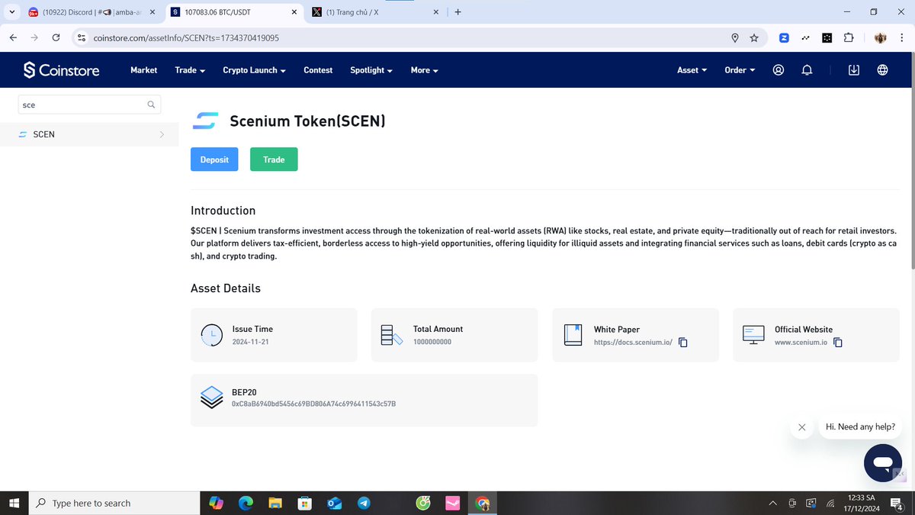Open the blue Z browser extension
This screenshot has height=515, width=915.
coord(784,37)
